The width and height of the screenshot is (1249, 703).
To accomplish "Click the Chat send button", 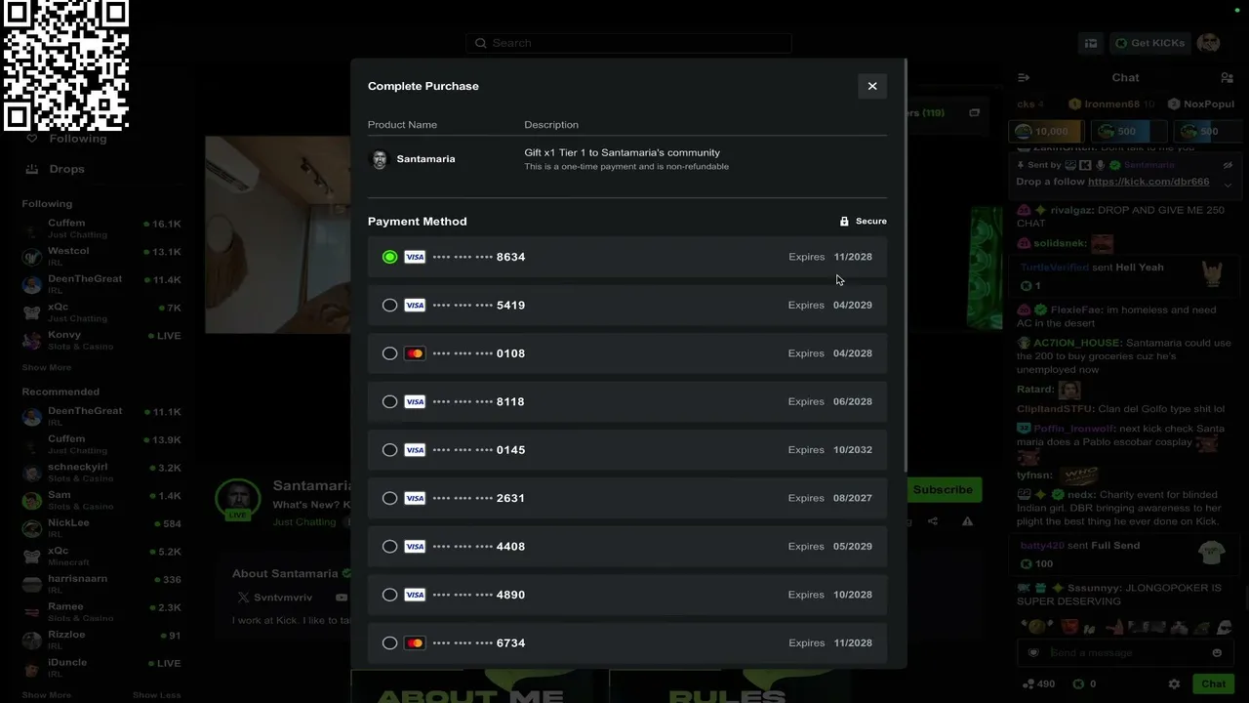I will tap(1213, 684).
